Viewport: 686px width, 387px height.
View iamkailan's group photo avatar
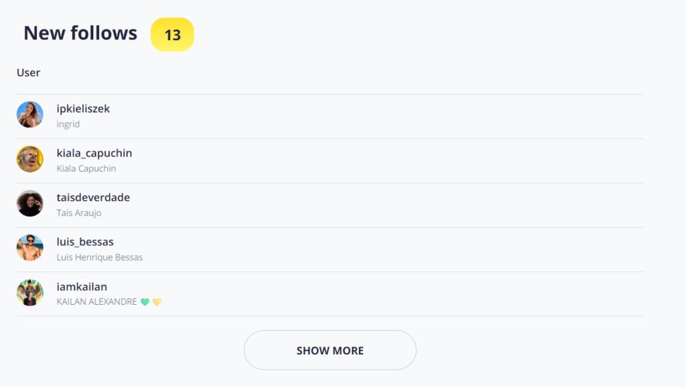pos(29,293)
